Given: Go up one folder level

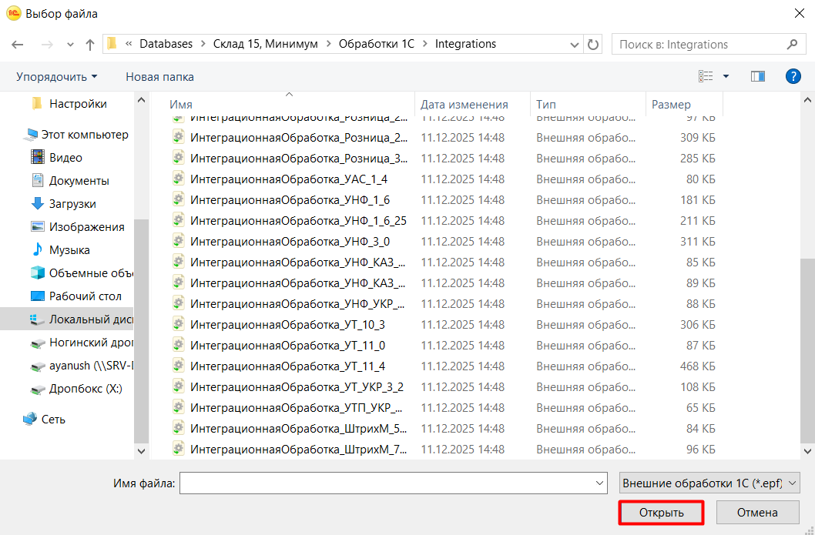Looking at the screenshot, I should [90, 45].
